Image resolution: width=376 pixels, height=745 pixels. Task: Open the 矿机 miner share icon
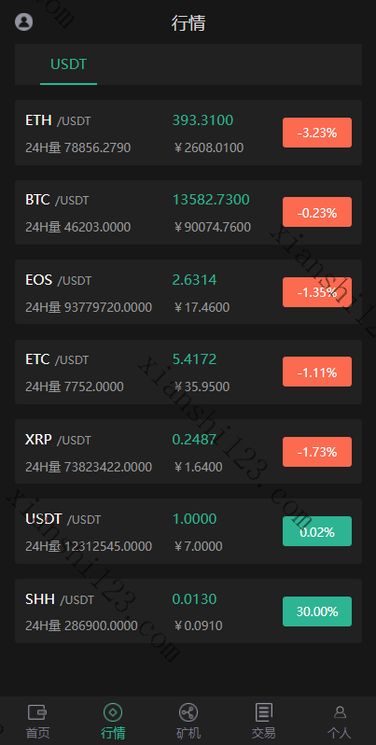[188, 712]
